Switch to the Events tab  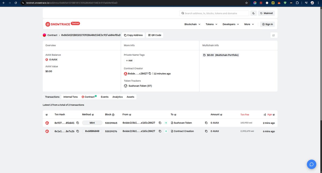(x=105, y=97)
